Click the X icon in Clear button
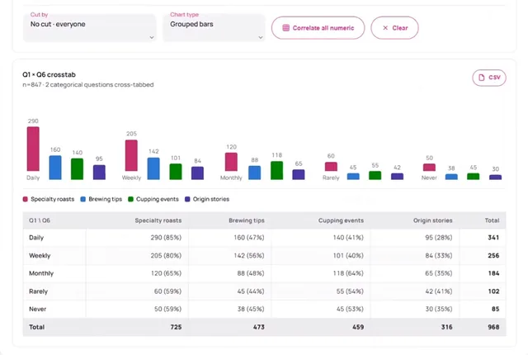Viewport: 528px width, 355px height. pos(385,28)
